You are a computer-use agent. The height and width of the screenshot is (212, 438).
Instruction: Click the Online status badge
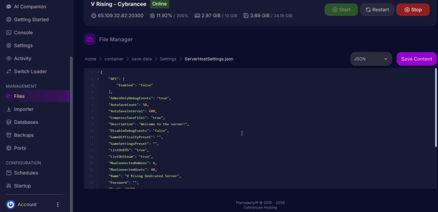tap(160, 4)
